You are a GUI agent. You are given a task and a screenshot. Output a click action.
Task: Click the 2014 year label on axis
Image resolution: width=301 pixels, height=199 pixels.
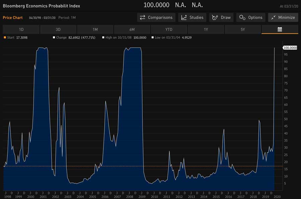tap(204, 197)
